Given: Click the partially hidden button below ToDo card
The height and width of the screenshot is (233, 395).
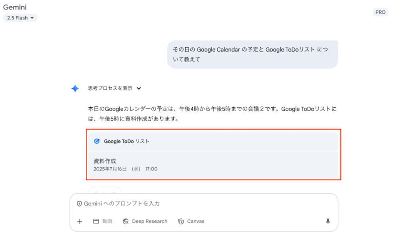Looking at the screenshot, I should [105, 190].
